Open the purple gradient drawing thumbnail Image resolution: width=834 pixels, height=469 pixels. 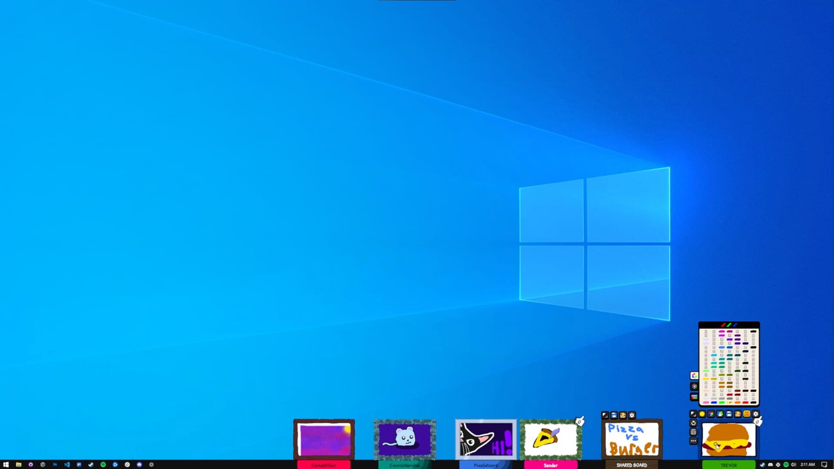coord(324,439)
